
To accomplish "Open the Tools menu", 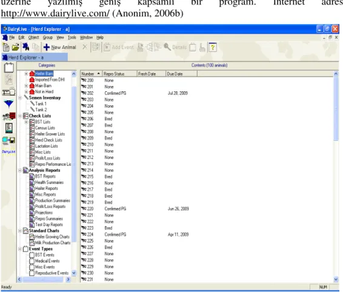I will tap(72, 37).
